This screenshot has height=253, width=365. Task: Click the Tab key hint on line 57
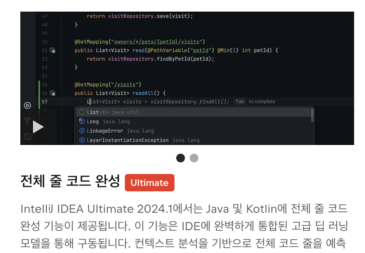coord(239,101)
